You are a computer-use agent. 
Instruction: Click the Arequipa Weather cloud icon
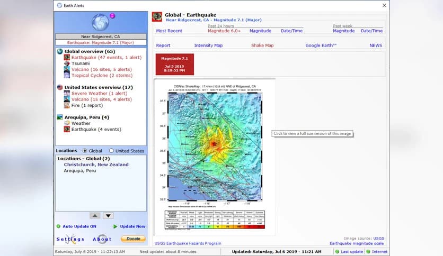pos(67,123)
